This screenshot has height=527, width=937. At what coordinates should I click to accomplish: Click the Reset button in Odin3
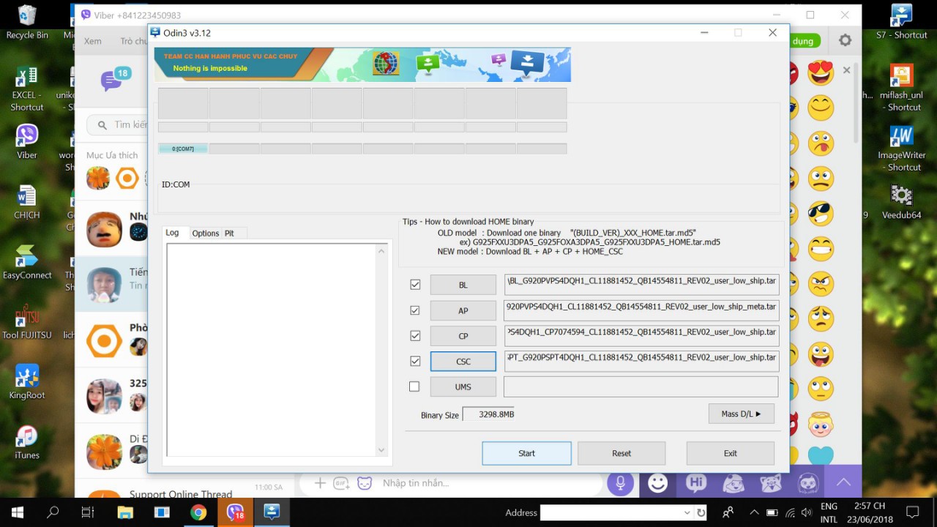621,453
